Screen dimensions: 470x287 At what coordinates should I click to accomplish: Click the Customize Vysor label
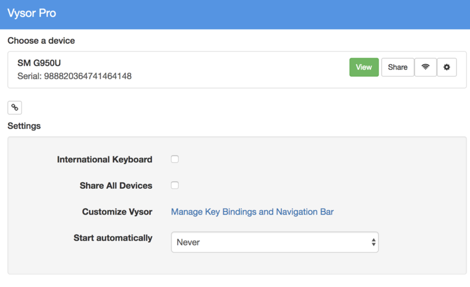[x=117, y=212]
